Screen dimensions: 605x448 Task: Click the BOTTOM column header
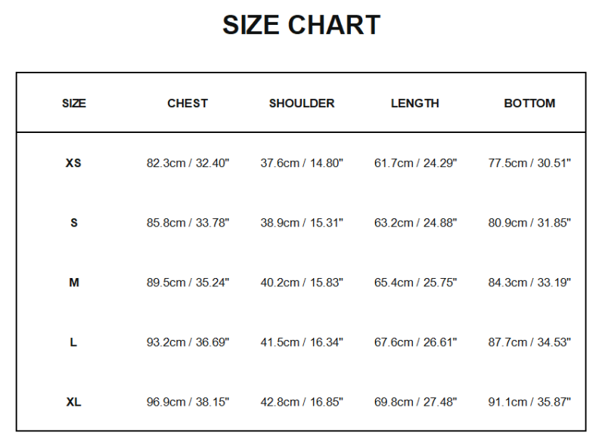coord(529,104)
